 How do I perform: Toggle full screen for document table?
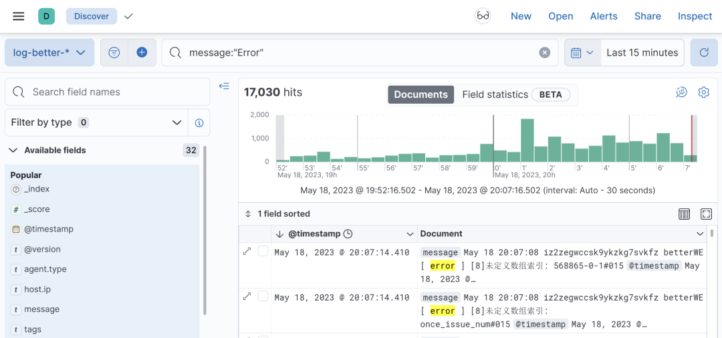(706, 214)
